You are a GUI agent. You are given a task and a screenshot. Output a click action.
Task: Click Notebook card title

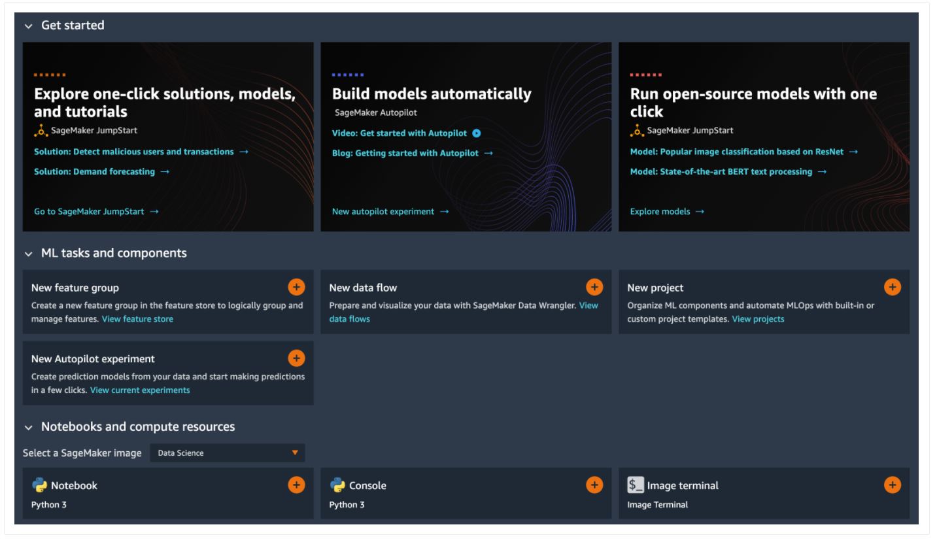tap(74, 486)
